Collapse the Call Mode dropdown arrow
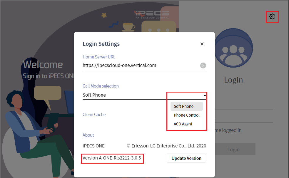The width and height of the screenshot is (289, 178). click(205, 95)
